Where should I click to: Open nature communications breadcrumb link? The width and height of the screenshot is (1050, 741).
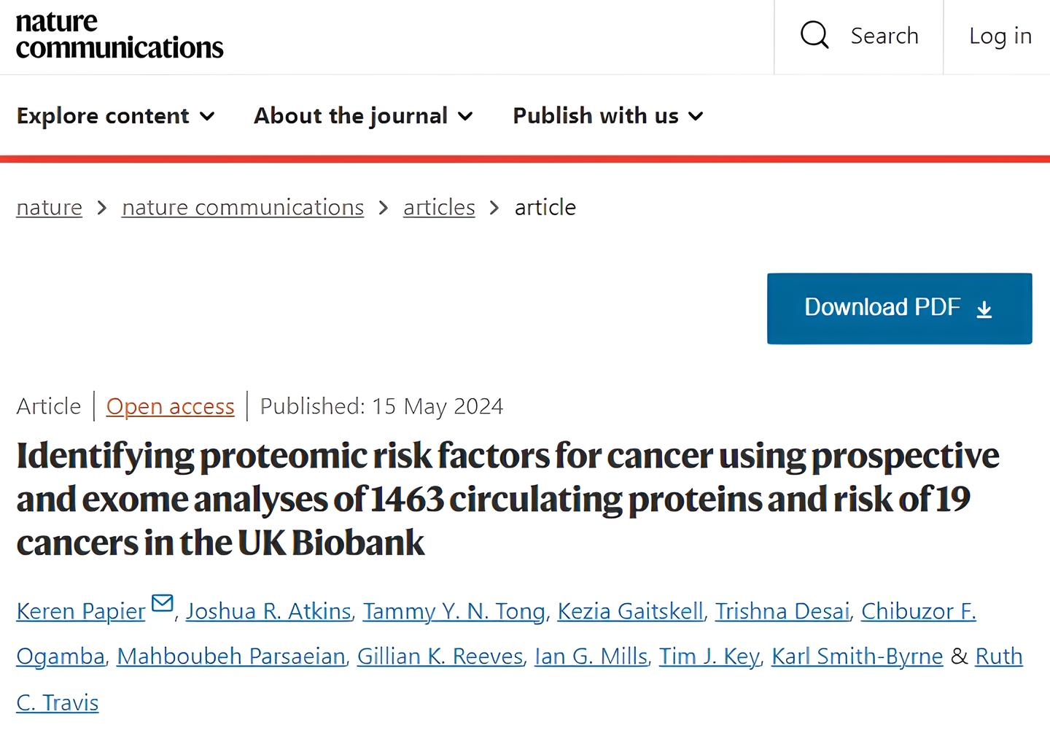(243, 207)
